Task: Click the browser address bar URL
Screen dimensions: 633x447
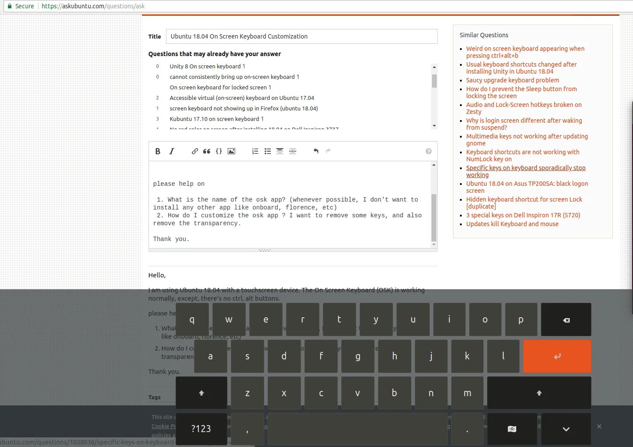Action: (93, 6)
